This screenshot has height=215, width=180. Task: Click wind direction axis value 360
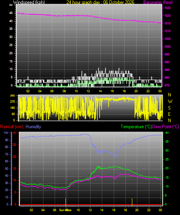click(12, 96)
